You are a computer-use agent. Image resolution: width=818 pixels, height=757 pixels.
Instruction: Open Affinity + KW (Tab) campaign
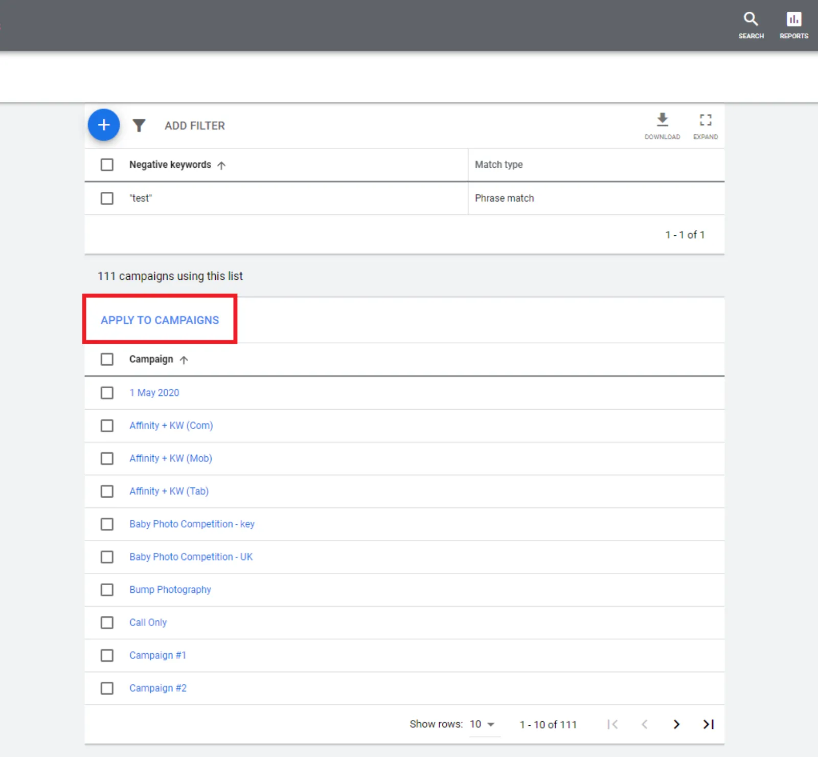point(169,491)
